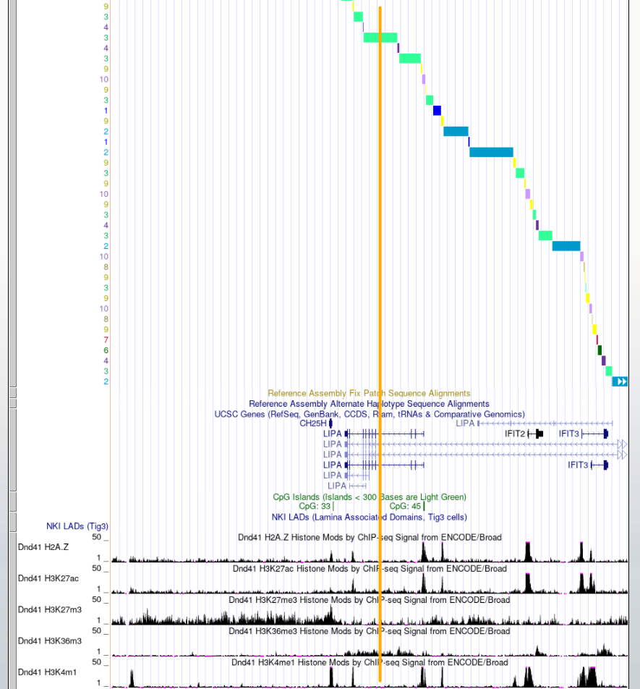Click the CpG: 33 island marker
Viewport: 640px width, 689px height.
point(333,506)
